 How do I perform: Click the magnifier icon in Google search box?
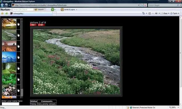click(x=178, y=5)
